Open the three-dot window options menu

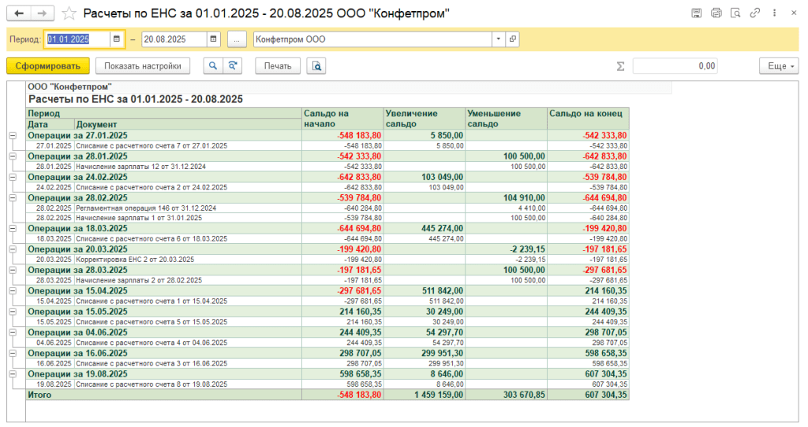pyautogui.click(x=775, y=13)
